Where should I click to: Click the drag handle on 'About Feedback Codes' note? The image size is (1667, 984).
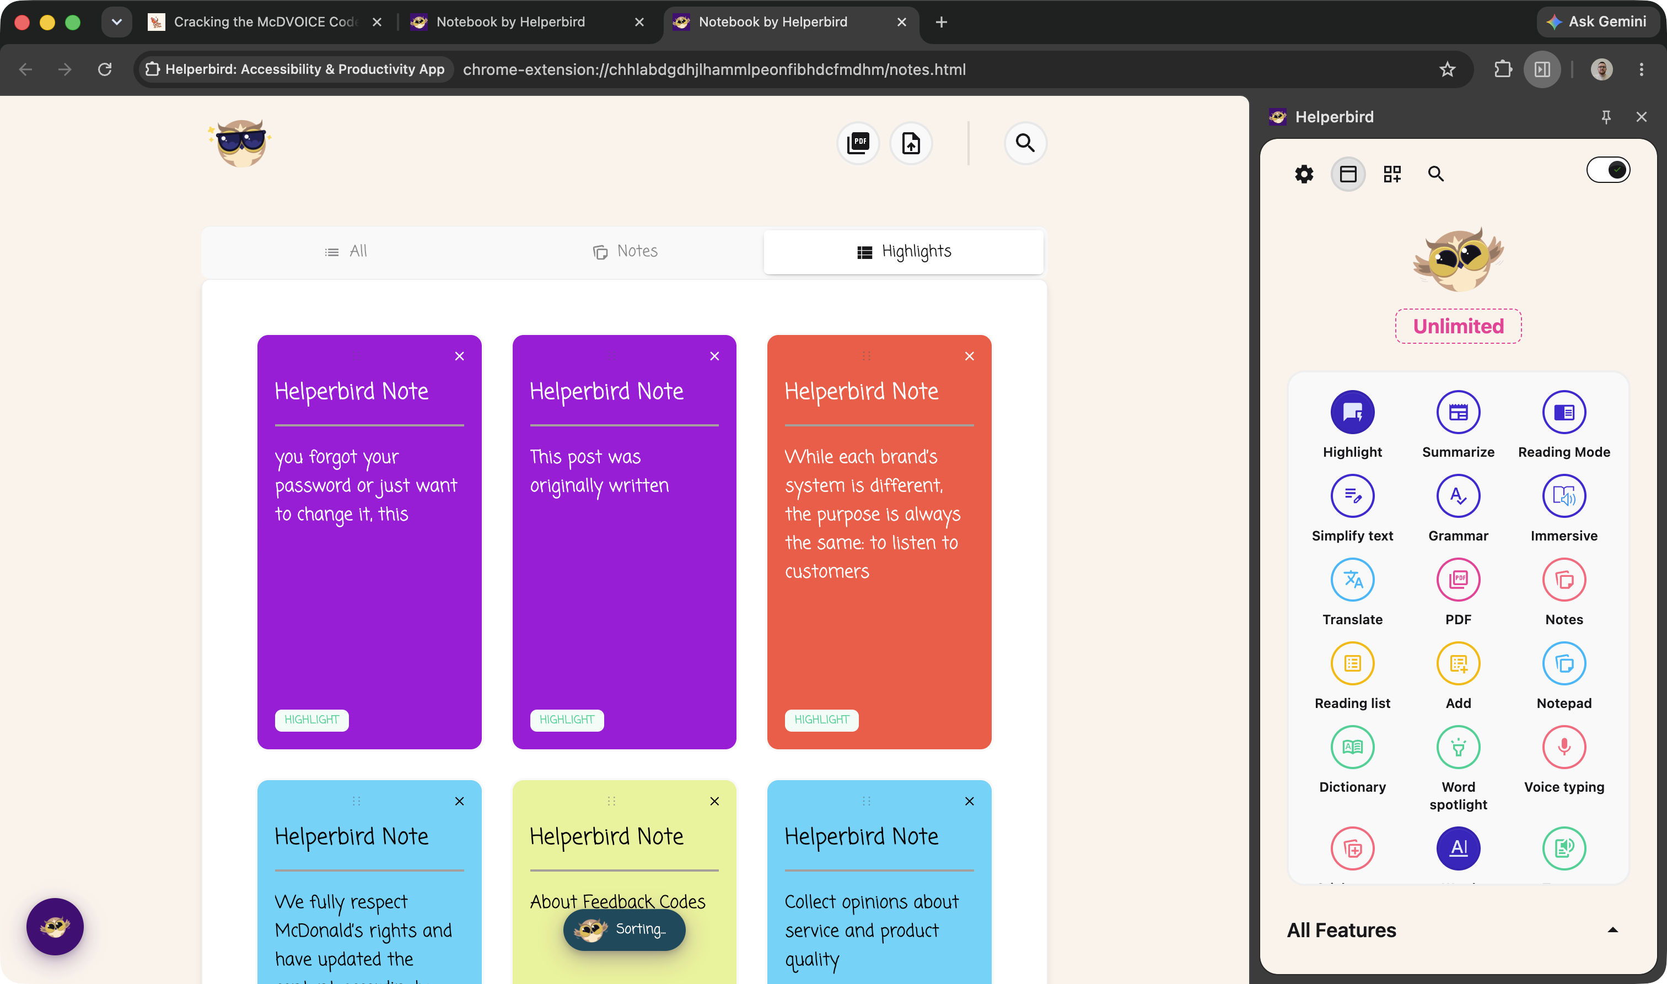(x=611, y=801)
